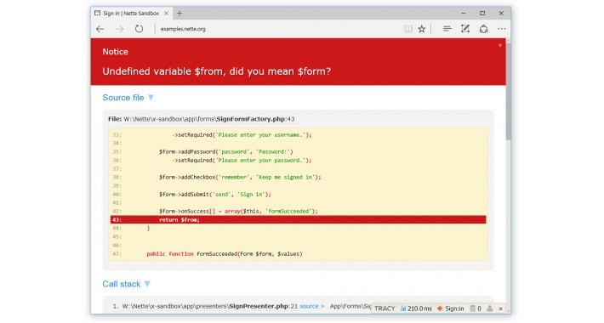Go back with the browser back arrow
Viewport: 604px width, 323px height.
click(x=100, y=29)
